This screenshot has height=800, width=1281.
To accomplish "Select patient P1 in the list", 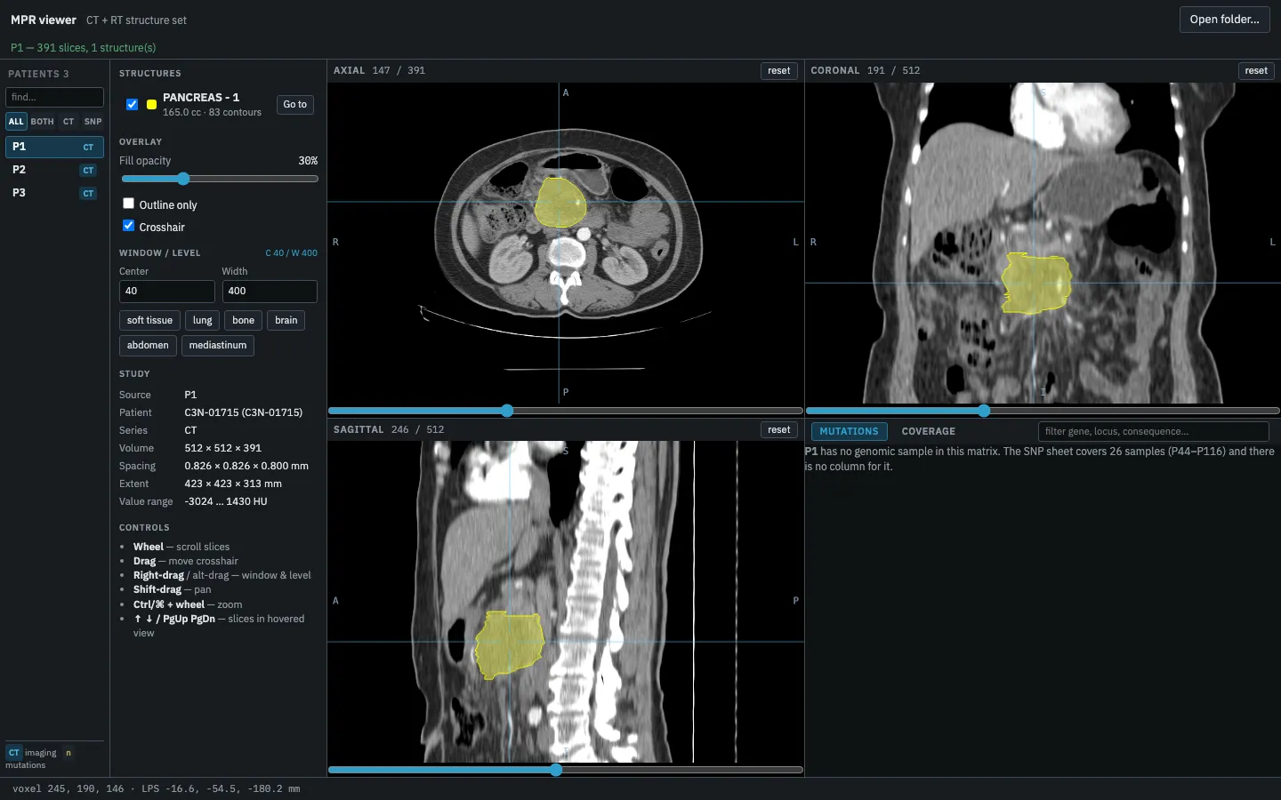I will (55, 147).
